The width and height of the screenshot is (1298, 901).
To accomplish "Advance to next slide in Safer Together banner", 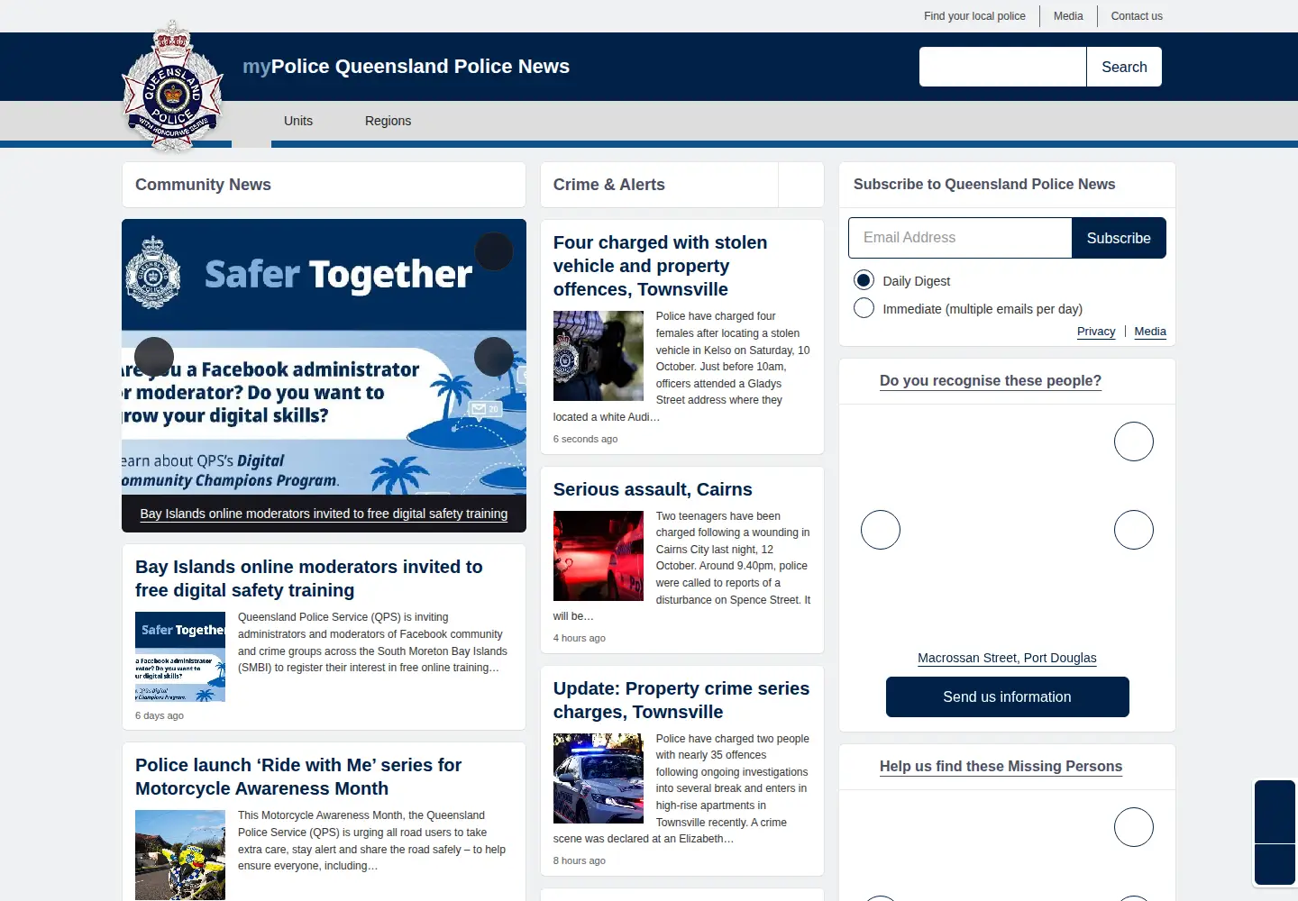I will [494, 357].
